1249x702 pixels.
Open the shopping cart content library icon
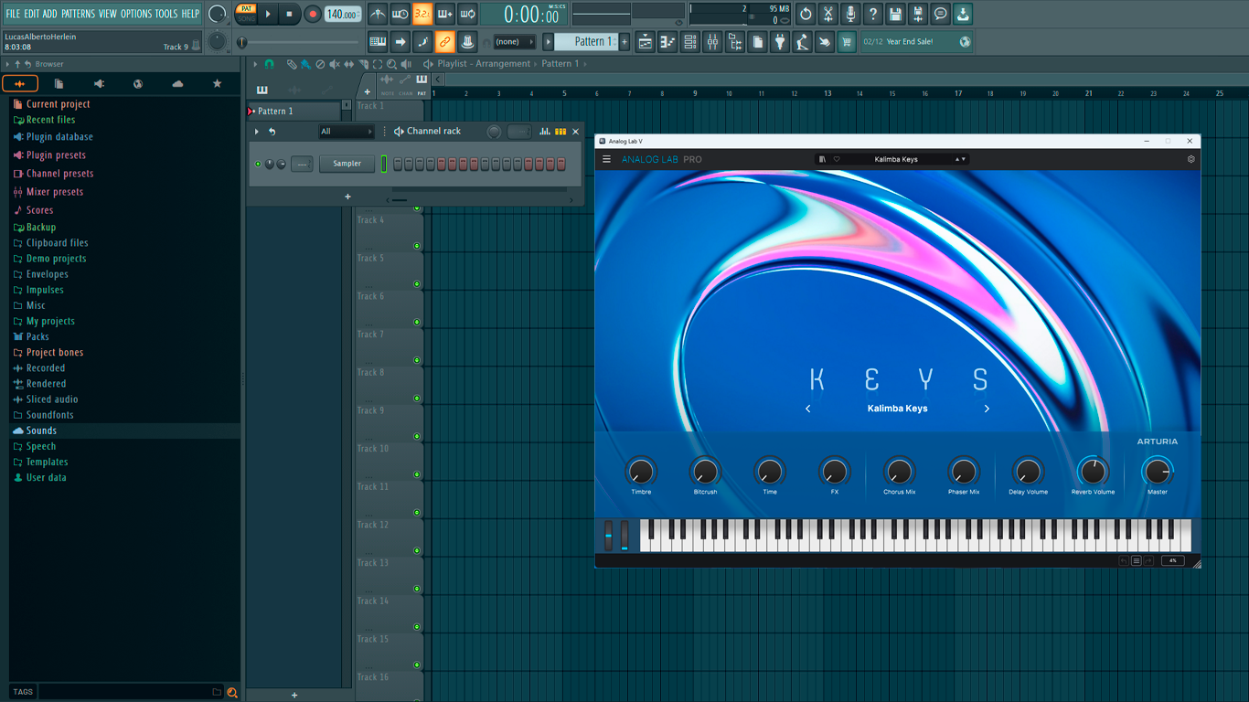tap(847, 41)
